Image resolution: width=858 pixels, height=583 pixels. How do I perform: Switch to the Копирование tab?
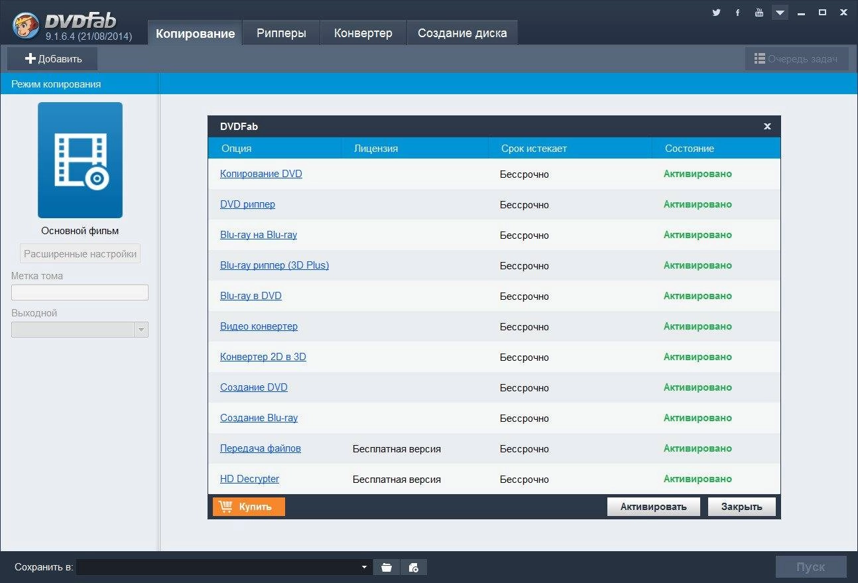tap(195, 33)
